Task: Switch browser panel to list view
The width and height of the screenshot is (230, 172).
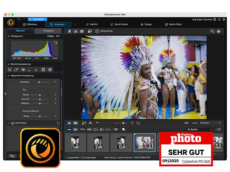Action: (x=75, y=129)
